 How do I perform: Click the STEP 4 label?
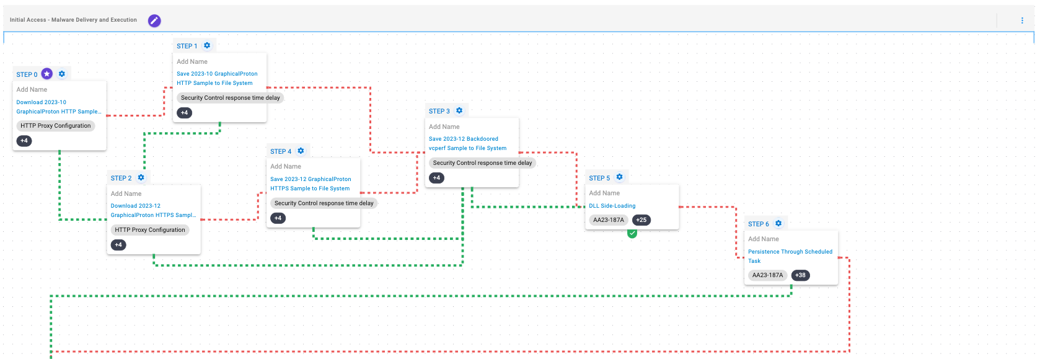point(281,151)
